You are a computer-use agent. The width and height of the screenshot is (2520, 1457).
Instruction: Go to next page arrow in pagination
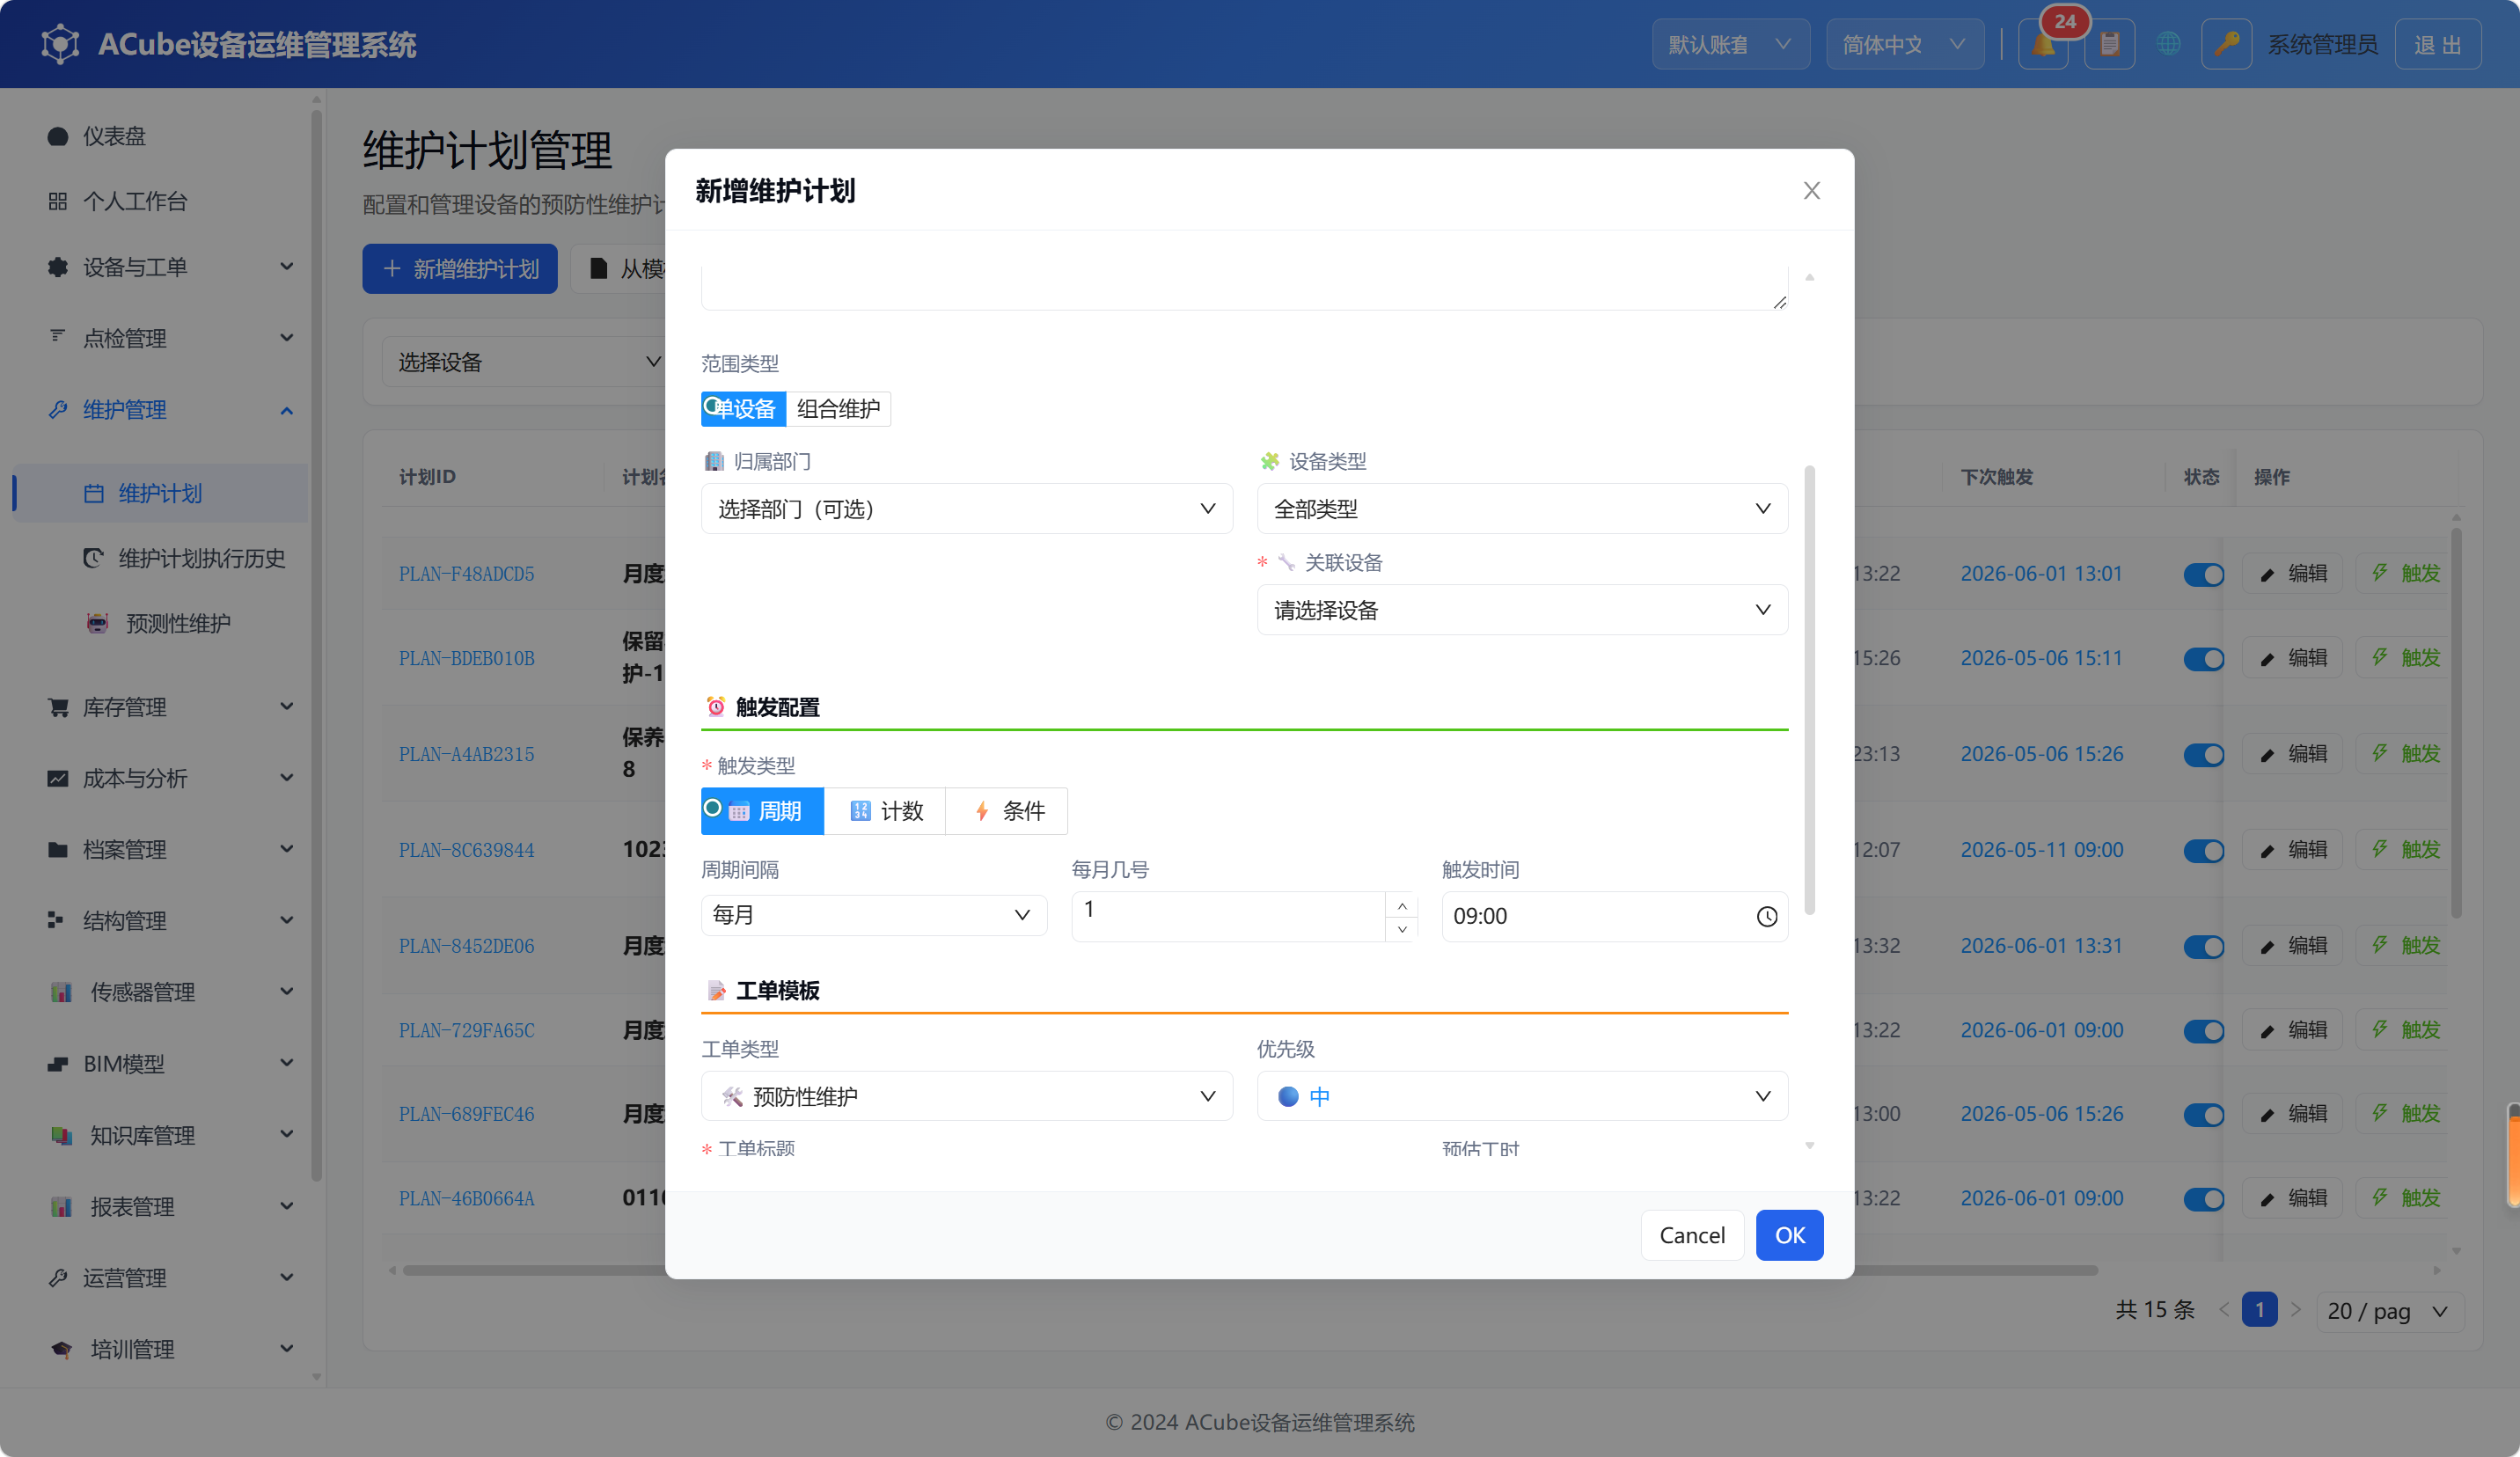2295,1310
